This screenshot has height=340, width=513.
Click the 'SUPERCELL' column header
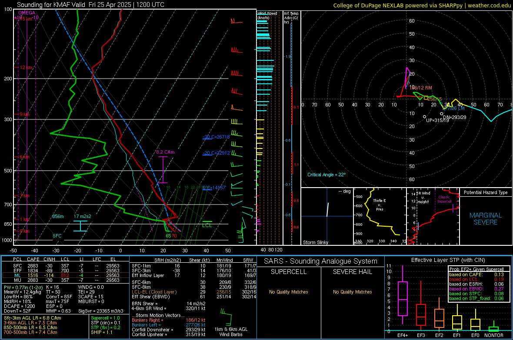coord(289,272)
